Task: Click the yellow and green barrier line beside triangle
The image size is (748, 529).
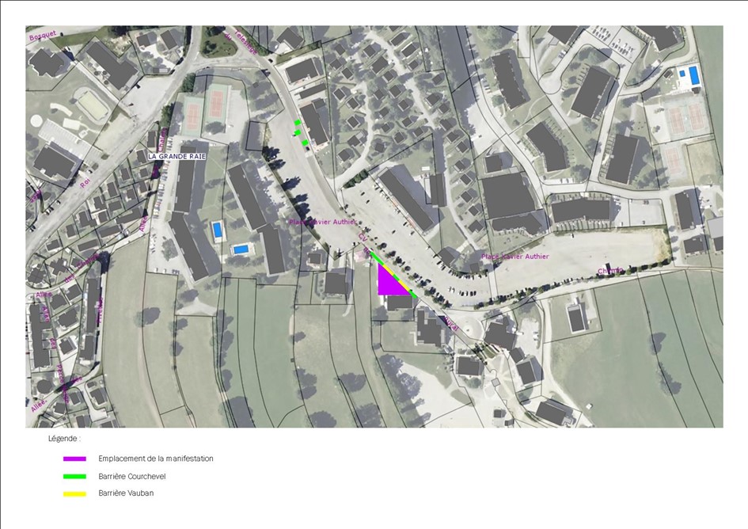Action: pos(393,273)
